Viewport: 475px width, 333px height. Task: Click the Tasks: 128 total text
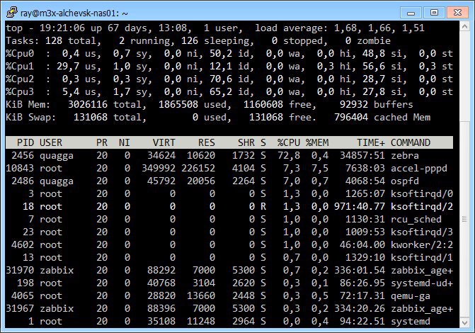pyautogui.click(x=54, y=40)
